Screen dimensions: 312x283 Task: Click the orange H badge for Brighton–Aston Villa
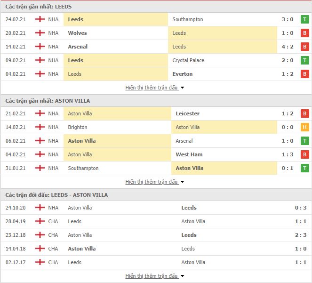tap(304, 127)
